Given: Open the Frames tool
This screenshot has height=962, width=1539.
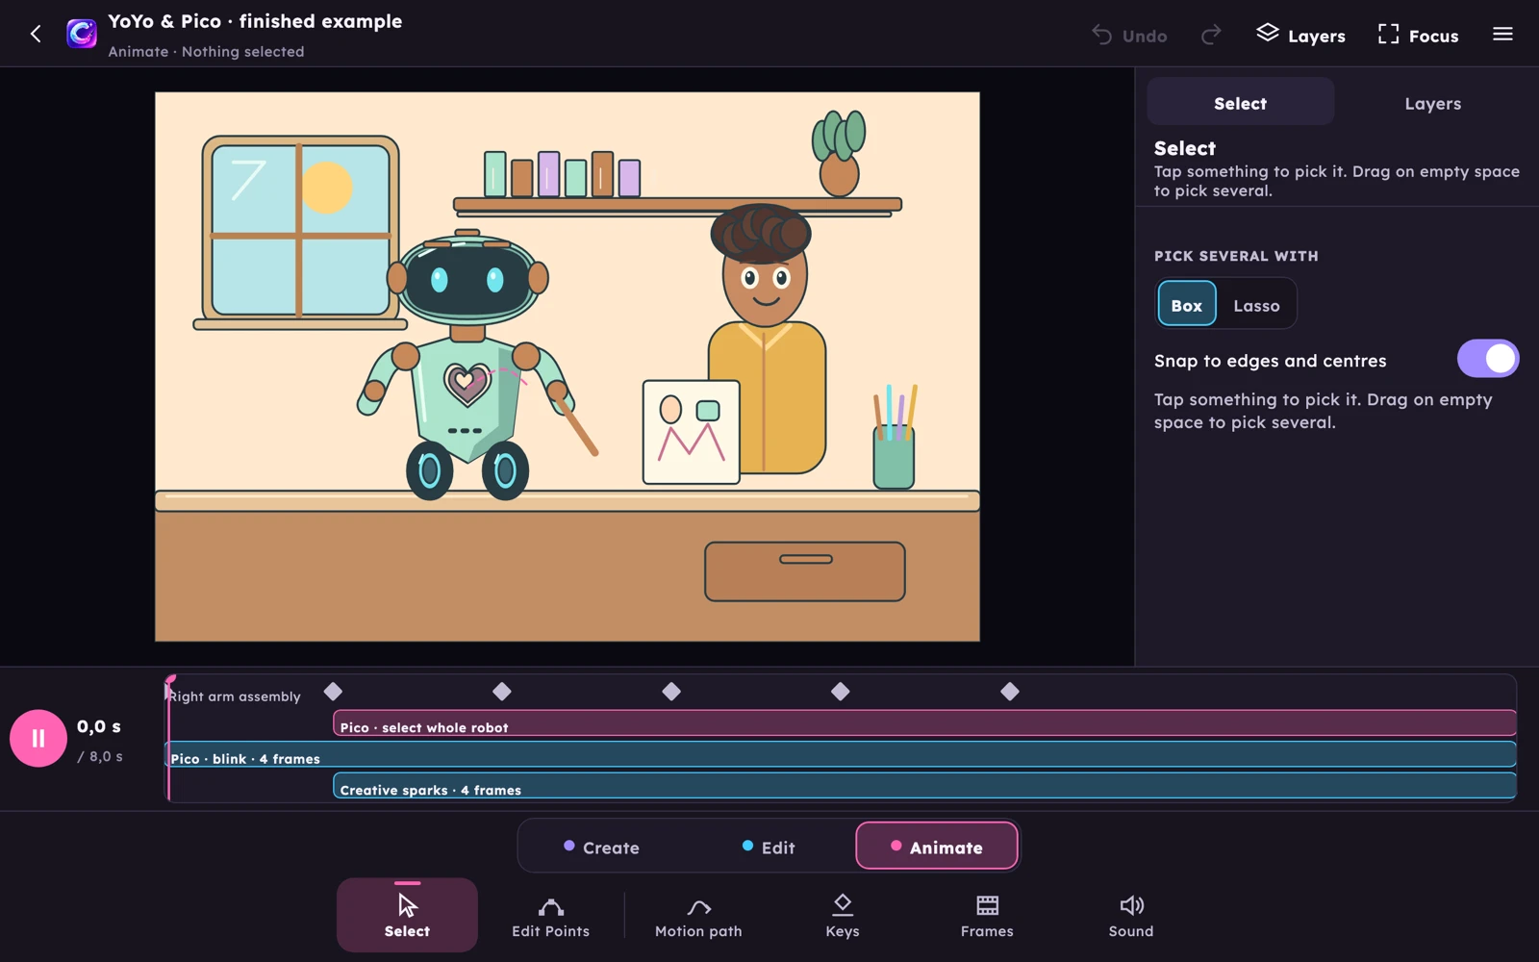Looking at the screenshot, I should [x=987, y=914].
